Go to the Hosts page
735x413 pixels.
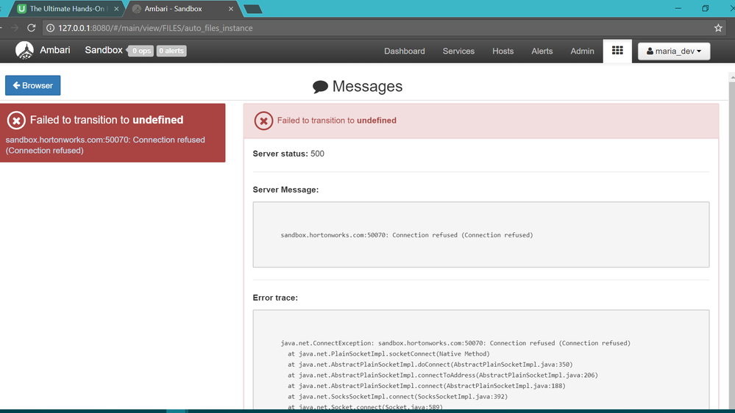(x=503, y=51)
